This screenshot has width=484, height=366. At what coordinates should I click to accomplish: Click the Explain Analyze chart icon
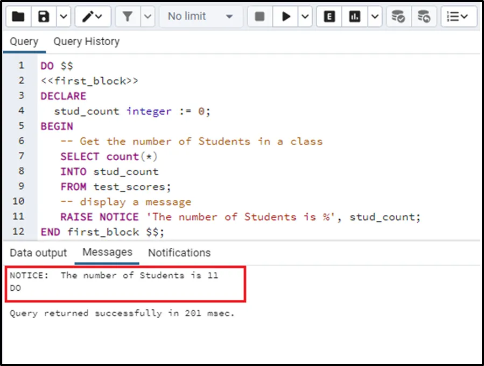355,17
